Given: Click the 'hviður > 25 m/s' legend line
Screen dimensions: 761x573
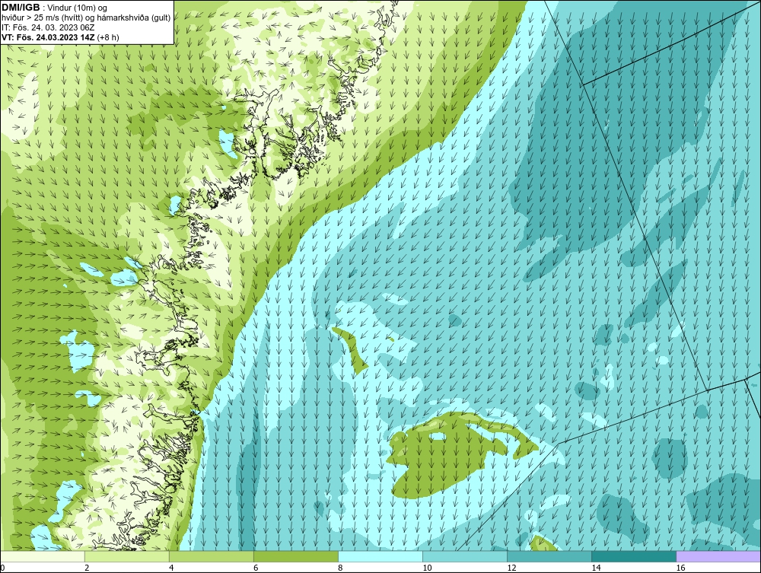Looking at the screenshot, I should [86, 18].
